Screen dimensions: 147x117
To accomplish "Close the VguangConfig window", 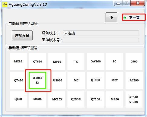I will pos(138,3).
